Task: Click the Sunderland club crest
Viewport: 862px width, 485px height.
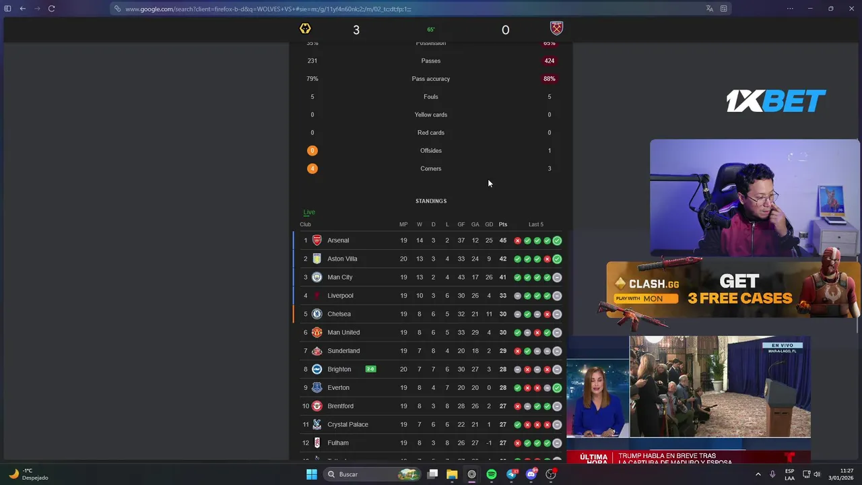Action: [x=317, y=351]
